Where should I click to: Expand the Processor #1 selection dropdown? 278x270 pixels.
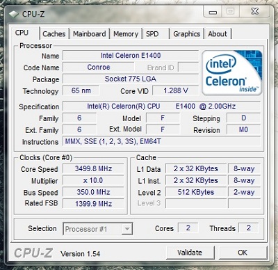[x=127, y=229]
